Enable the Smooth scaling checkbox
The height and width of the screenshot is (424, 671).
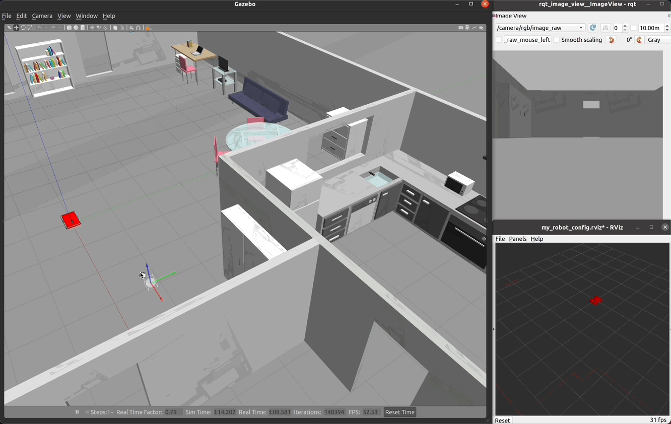(x=556, y=40)
